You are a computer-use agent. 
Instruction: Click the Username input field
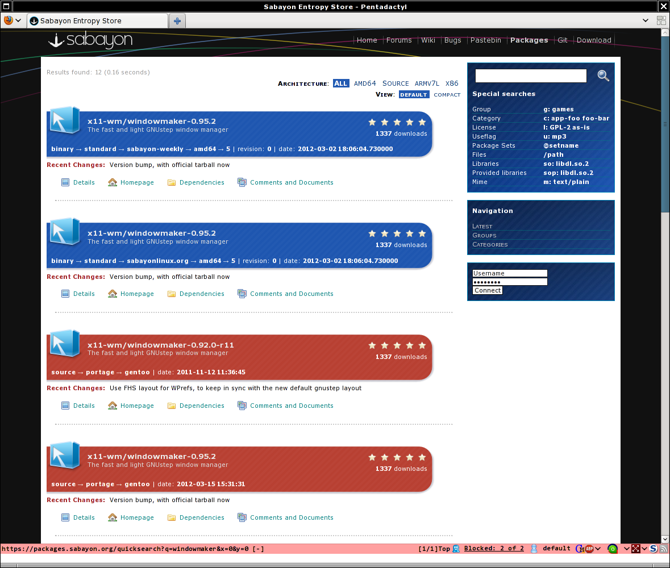509,273
